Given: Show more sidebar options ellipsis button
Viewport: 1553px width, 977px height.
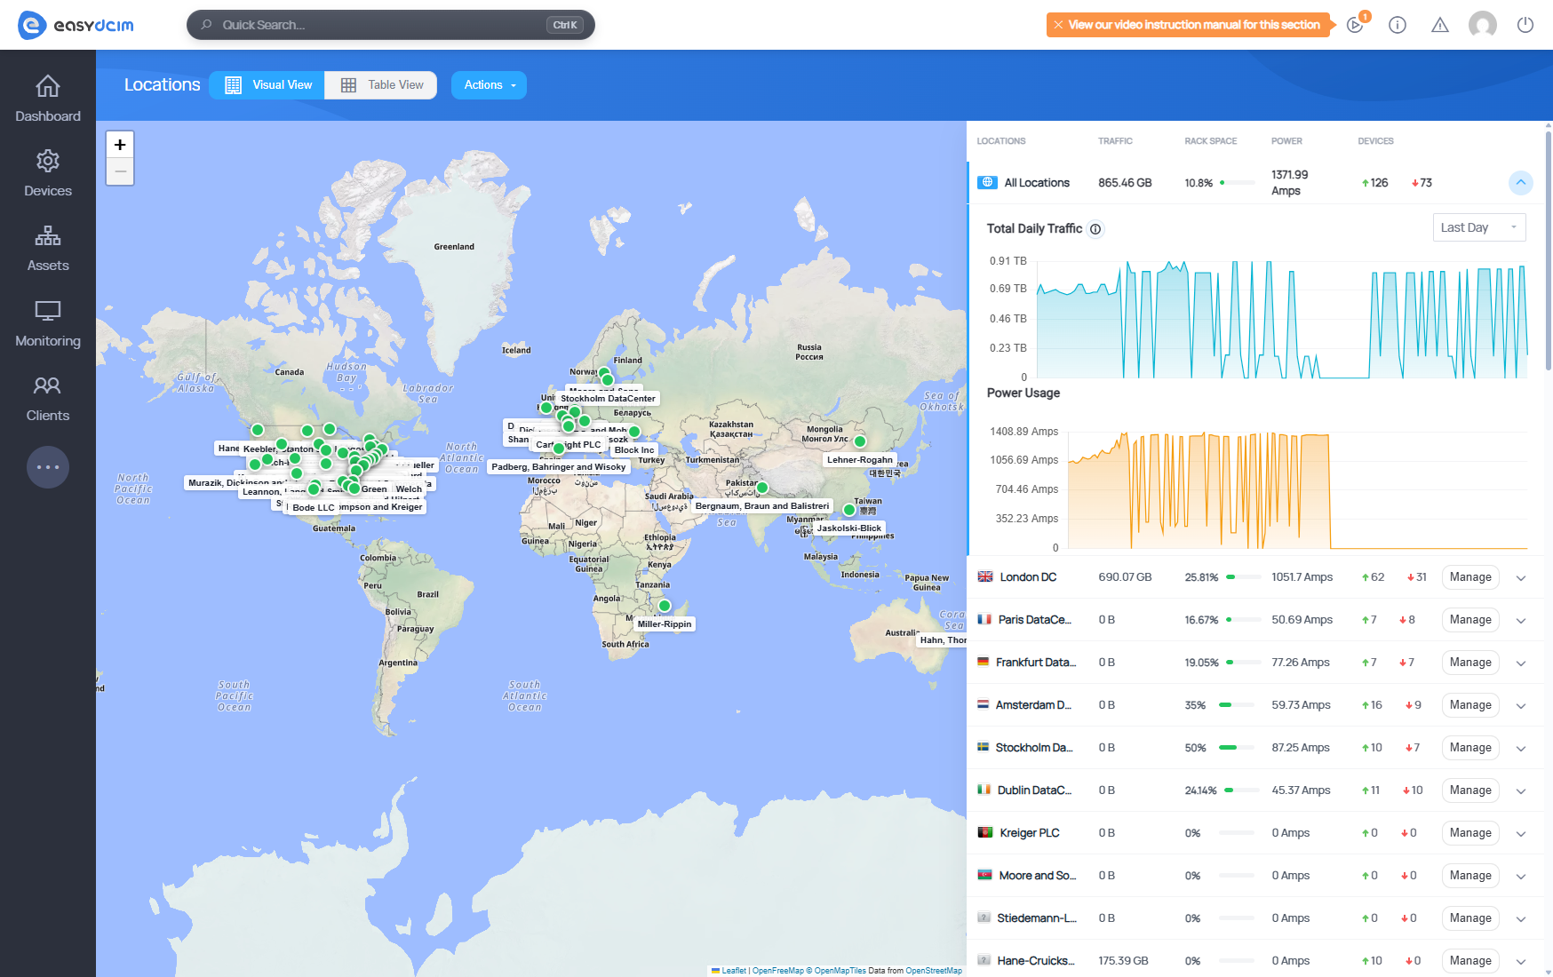Looking at the screenshot, I should coord(48,467).
